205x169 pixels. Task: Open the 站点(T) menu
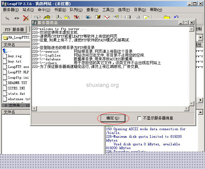coord(28,10)
